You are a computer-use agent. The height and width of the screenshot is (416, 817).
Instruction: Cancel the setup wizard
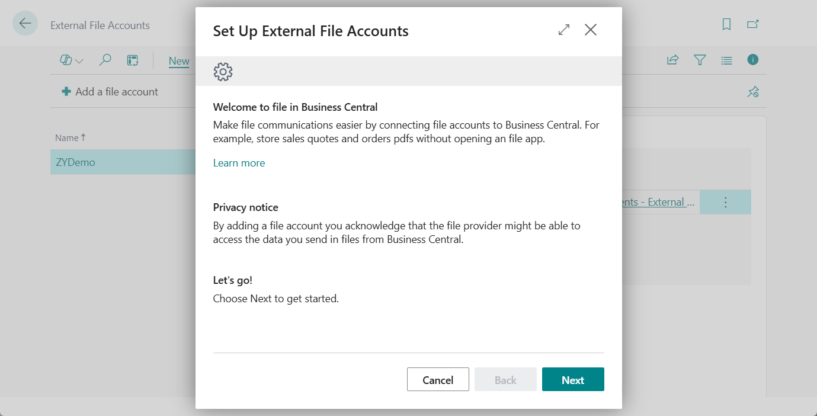pos(438,379)
